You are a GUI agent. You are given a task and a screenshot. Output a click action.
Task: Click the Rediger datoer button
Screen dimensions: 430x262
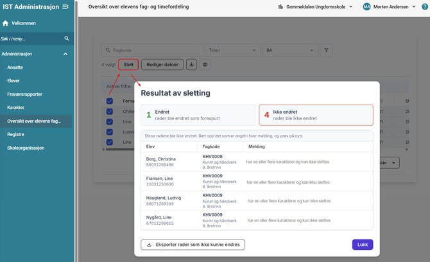click(x=162, y=64)
